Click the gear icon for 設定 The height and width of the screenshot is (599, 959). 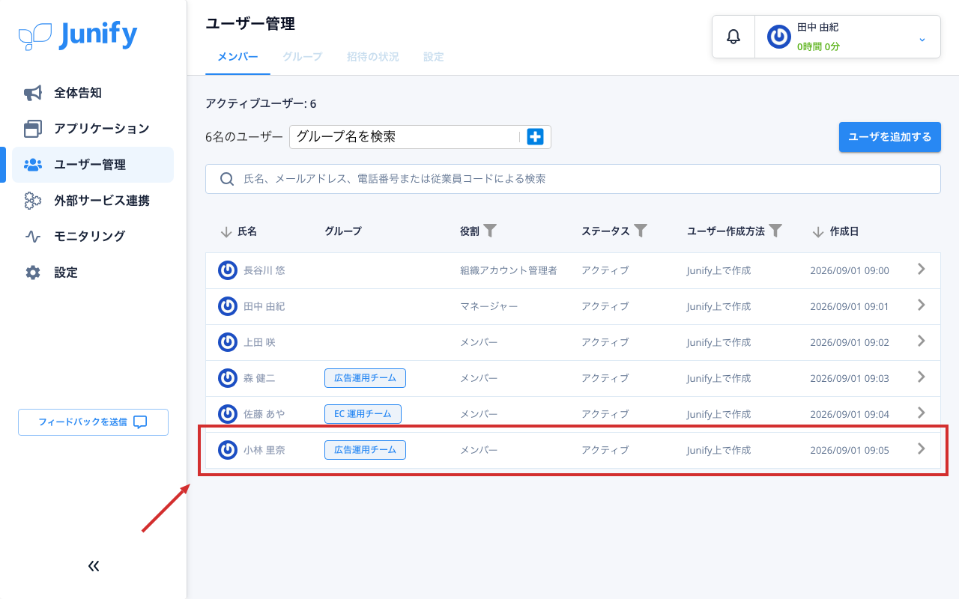click(x=33, y=273)
